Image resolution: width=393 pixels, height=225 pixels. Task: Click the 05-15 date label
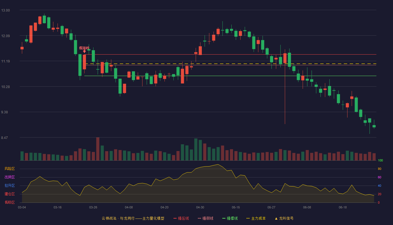pyautogui.click(x=236, y=207)
